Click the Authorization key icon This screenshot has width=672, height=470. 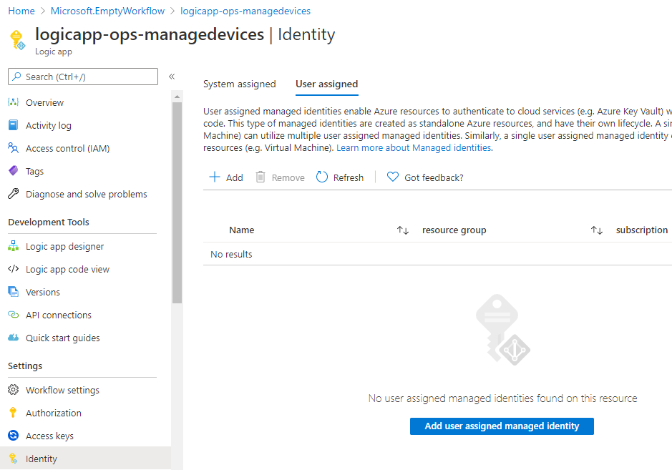(x=14, y=413)
